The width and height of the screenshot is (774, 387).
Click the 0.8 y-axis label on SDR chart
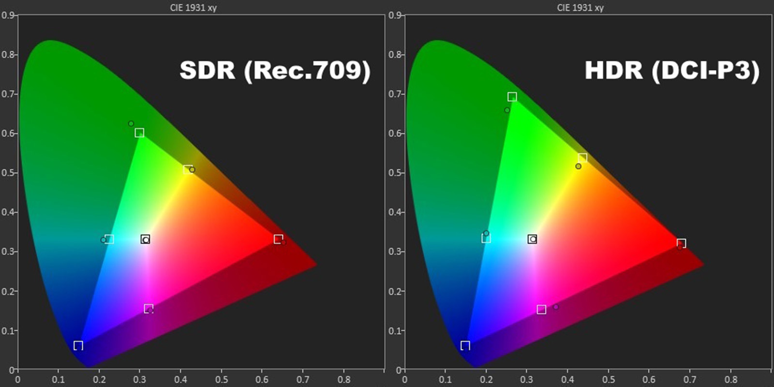[x=7, y=55]
